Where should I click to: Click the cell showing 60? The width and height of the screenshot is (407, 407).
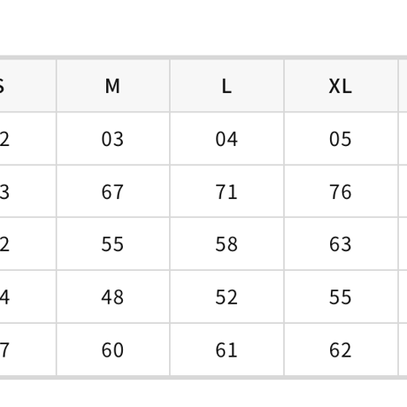113,349
